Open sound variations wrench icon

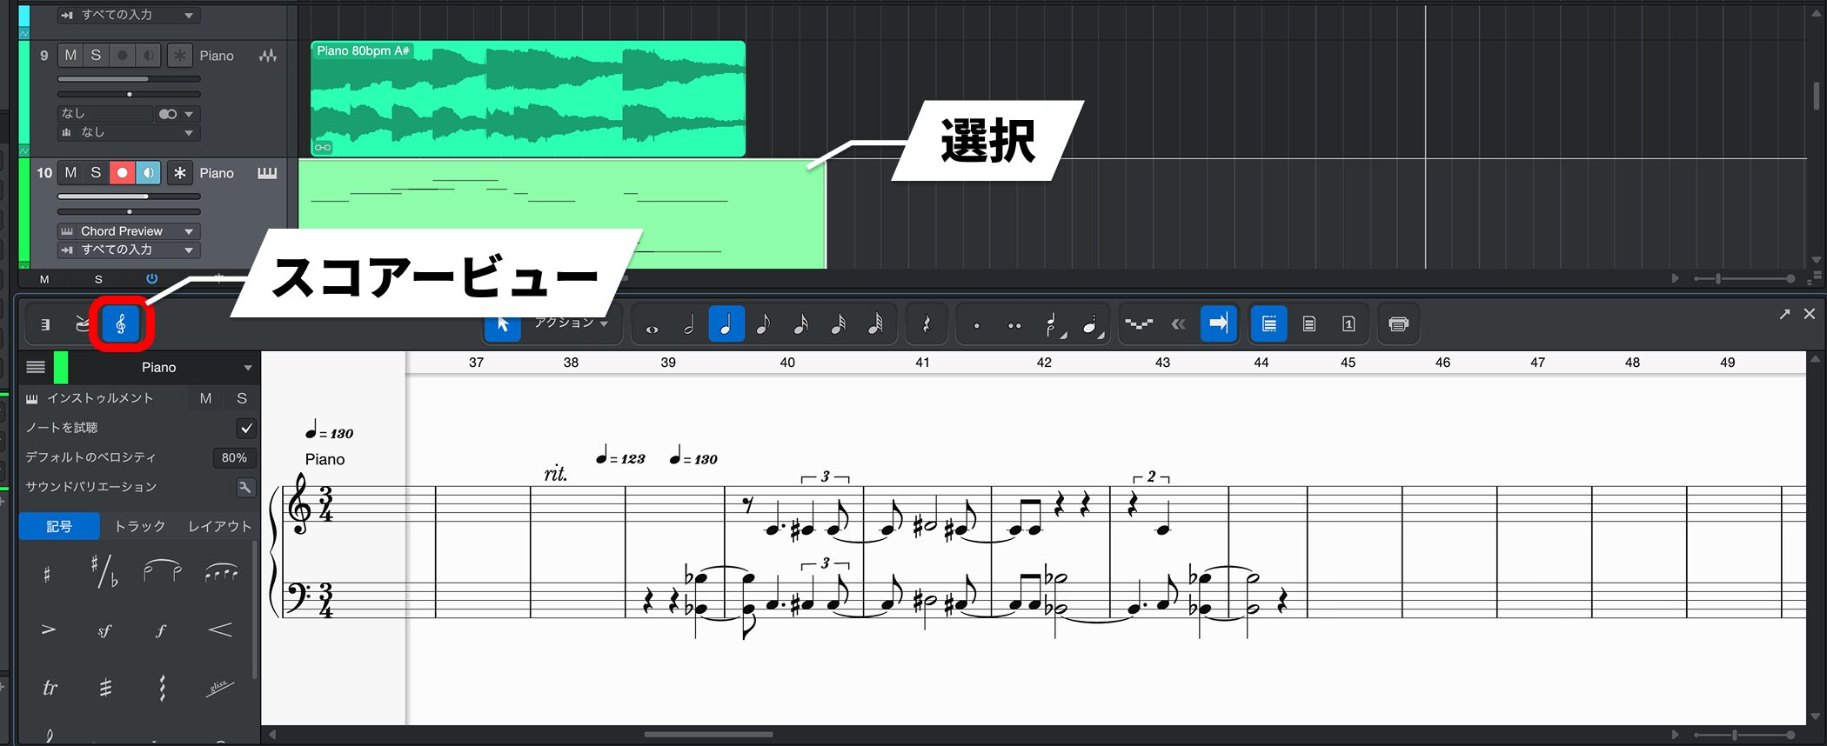click(x=245, y=487)
